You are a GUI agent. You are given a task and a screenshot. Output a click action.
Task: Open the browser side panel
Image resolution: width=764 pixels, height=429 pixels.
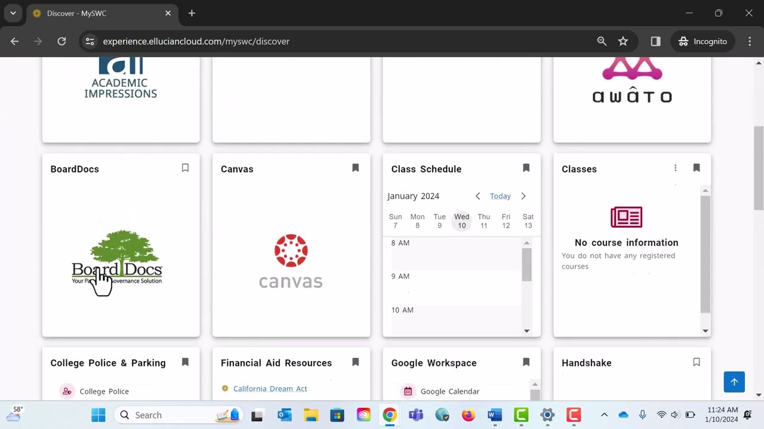pos(655,41)
